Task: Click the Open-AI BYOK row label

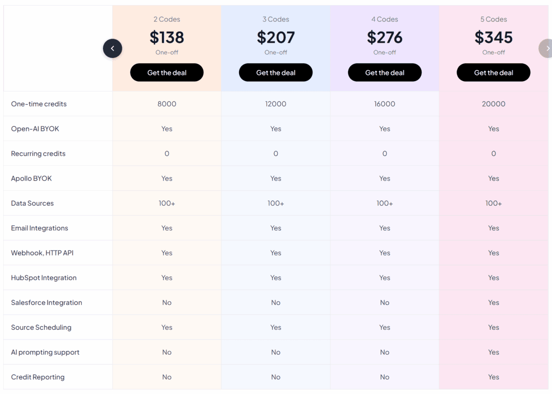Action: [35, 129]
